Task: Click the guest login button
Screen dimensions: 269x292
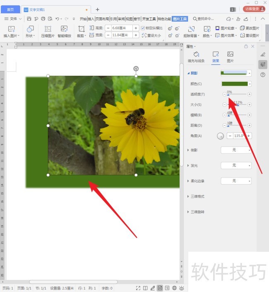Action: pyautogui.click(x=254, y=9)
